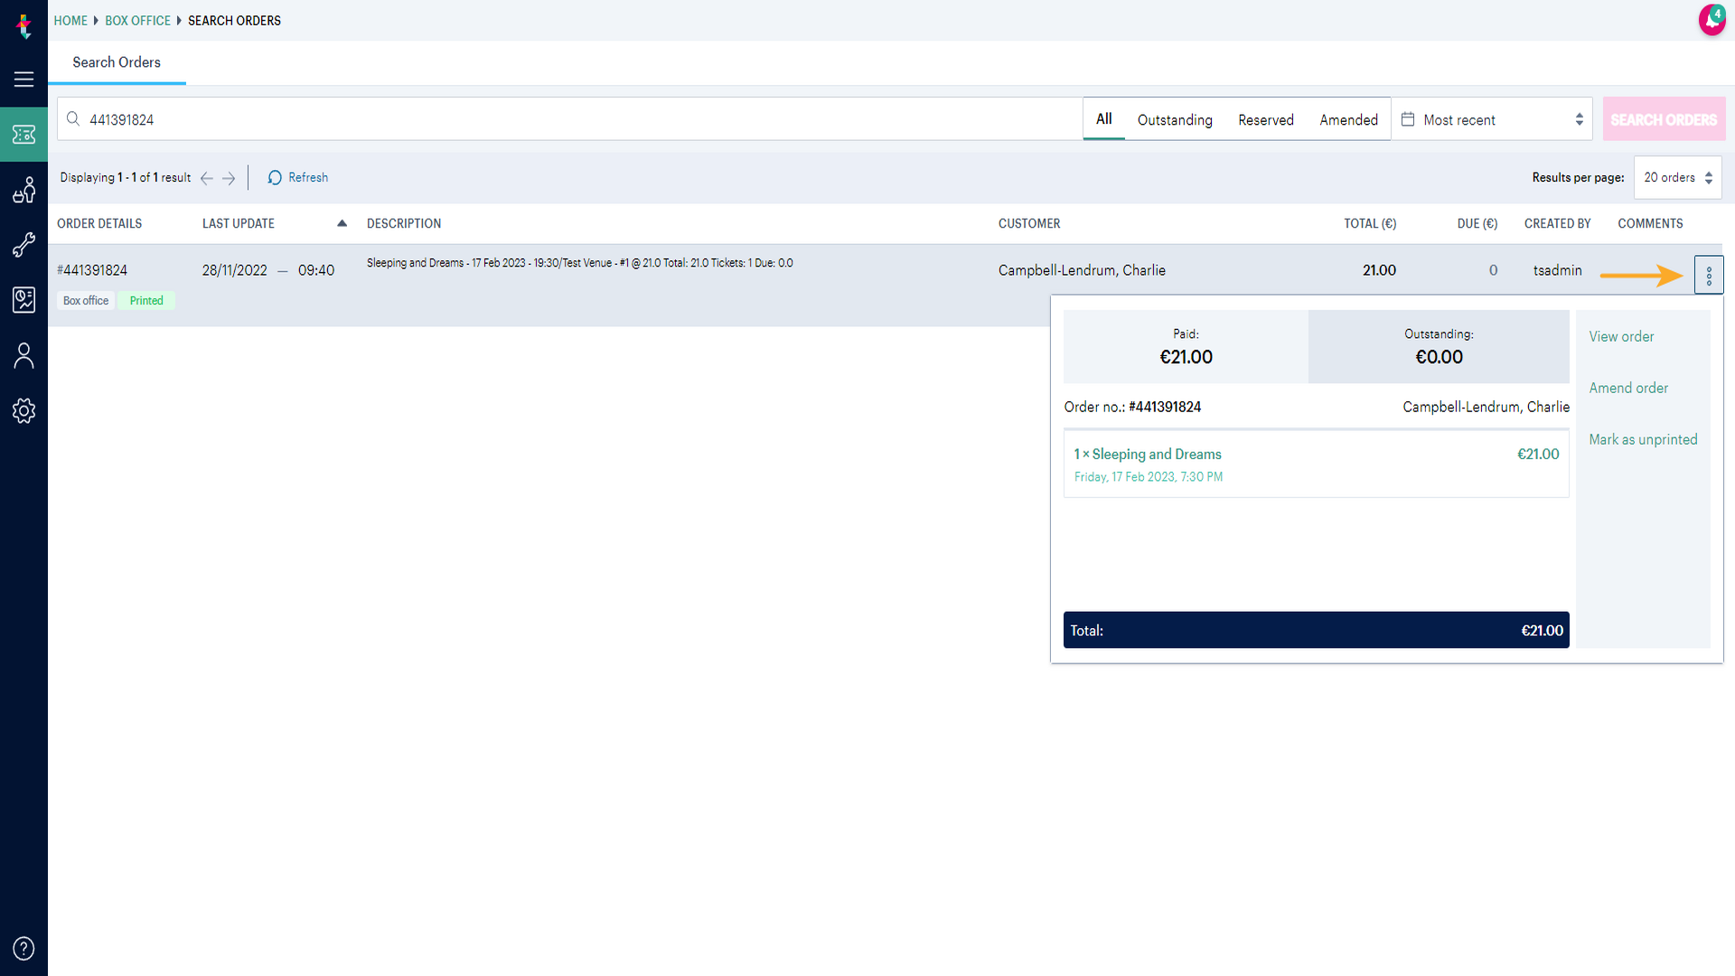Click the Outstanding: €0.00 box
The height and width of the screenshot is (976, 1735).
[x=1439, y=347]
